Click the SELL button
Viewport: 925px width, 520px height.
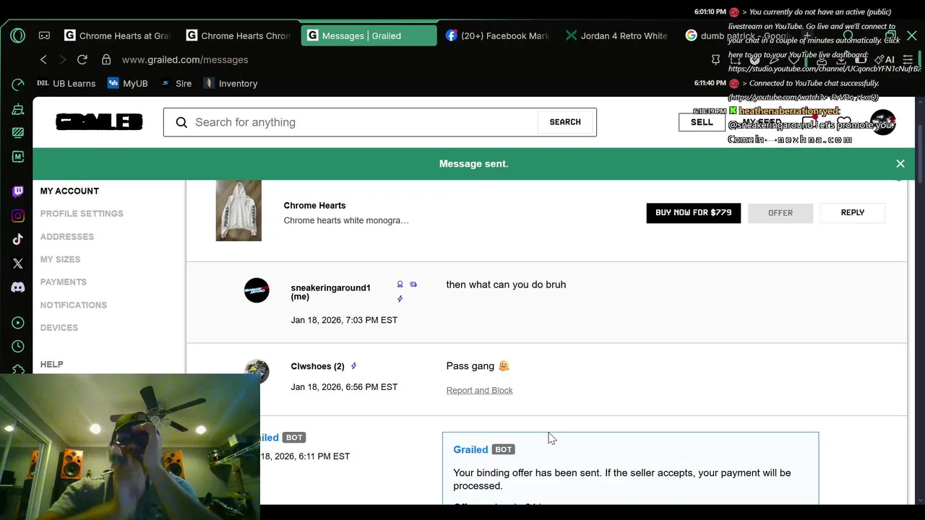tap(702, 122)
